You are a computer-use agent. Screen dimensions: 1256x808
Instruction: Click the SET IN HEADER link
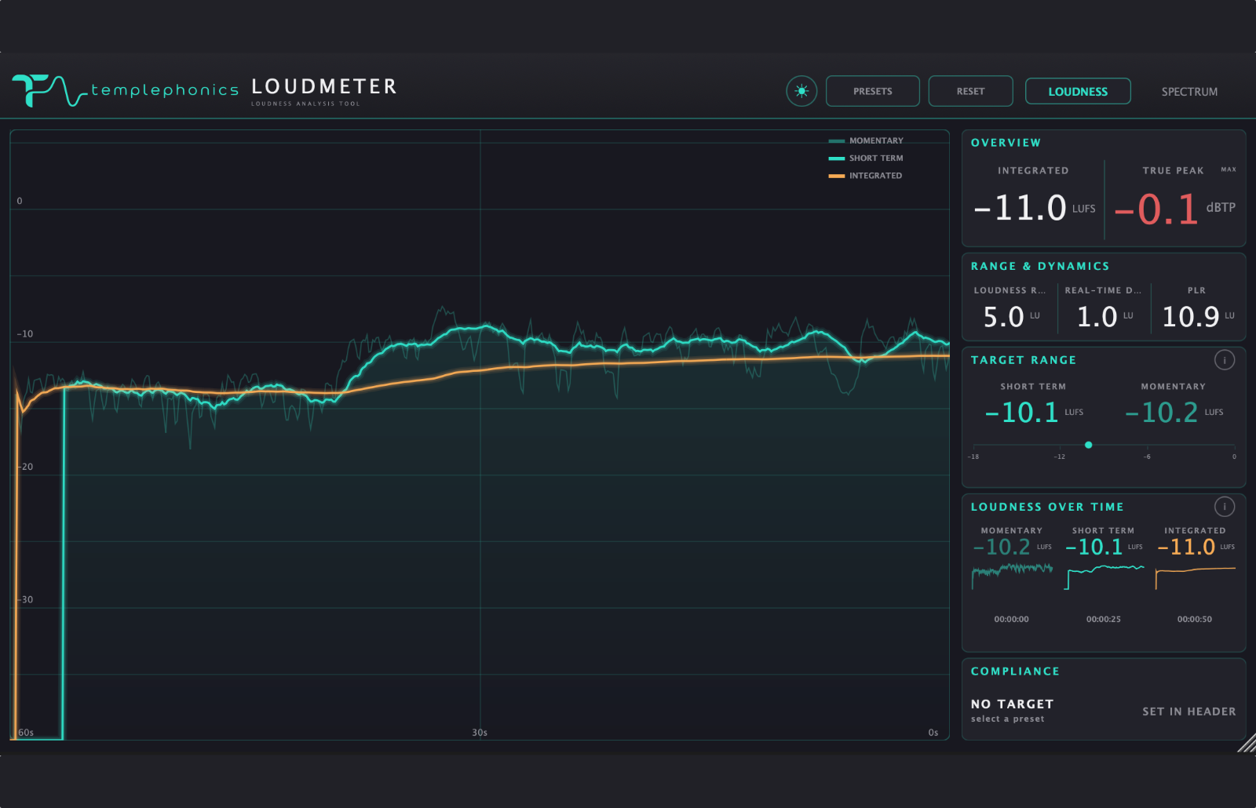[1188, 712]
